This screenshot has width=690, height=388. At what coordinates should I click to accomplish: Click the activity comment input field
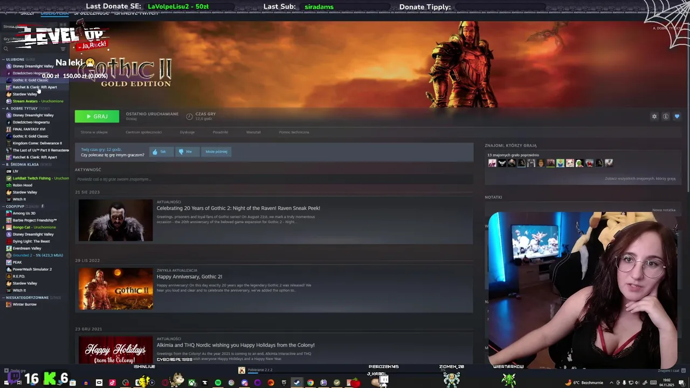point(274,179)
